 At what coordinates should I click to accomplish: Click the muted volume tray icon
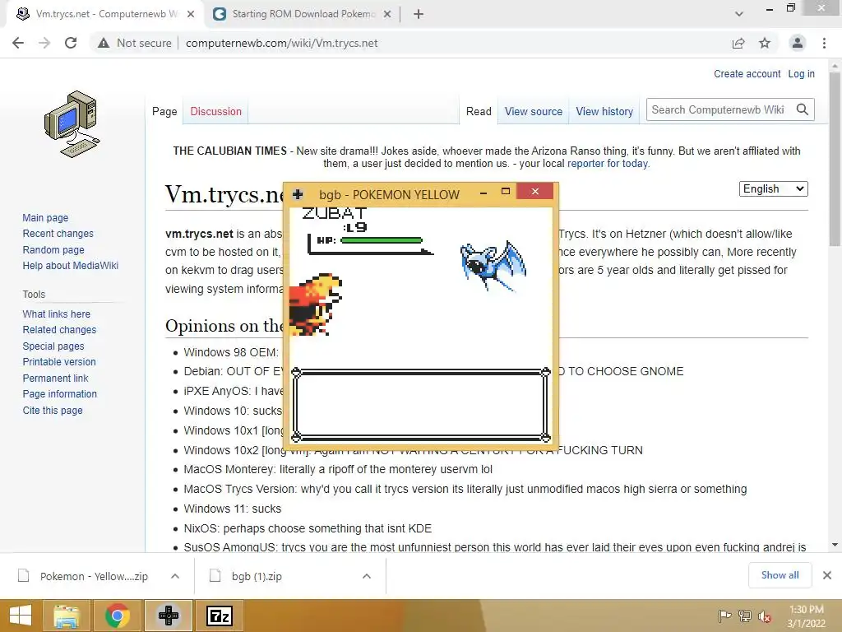click(765, 616)
